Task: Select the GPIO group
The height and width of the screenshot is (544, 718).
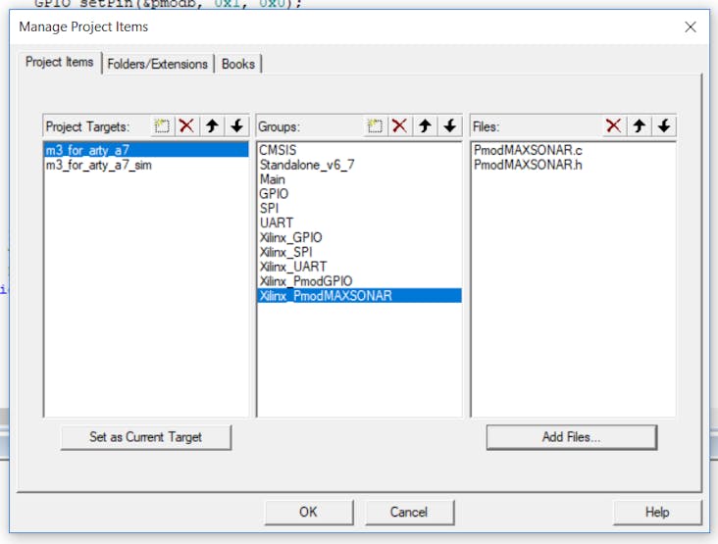Action: (x=359, y=194)
